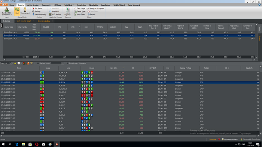The width and height of the screenshot is (262, 147).
Task: Switch to Sessions by Day report tab
Action: point(44,21)
